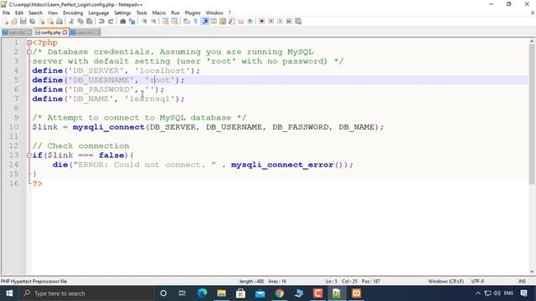
Task: Click the 'localhost' text on line 4
Action: (162, 70)
